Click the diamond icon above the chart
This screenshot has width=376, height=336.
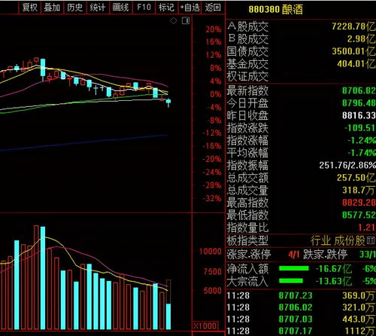174,21
